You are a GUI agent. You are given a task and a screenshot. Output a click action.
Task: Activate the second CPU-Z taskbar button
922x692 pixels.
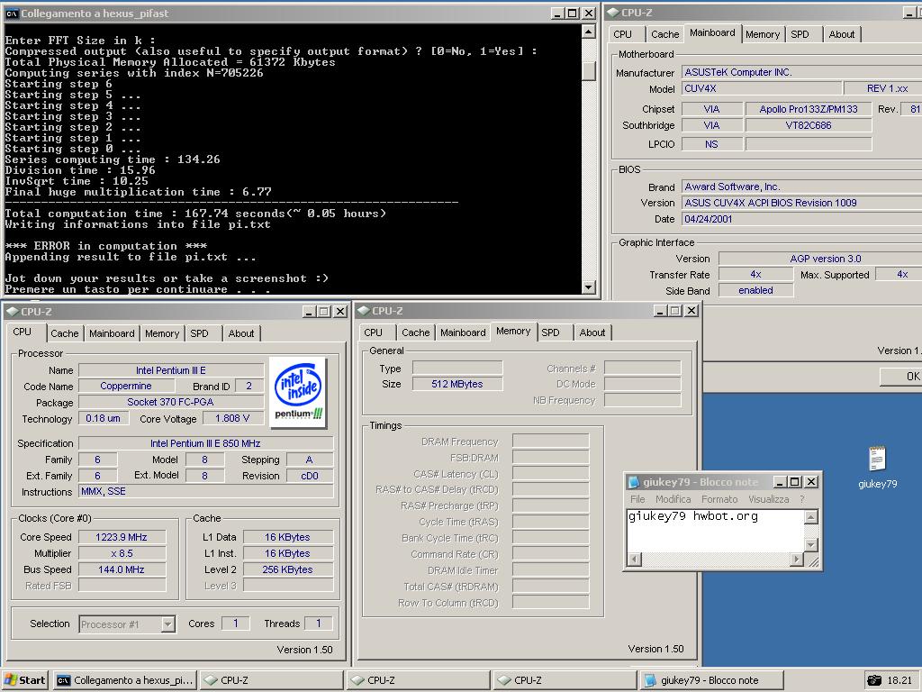[x=418, y=680]
